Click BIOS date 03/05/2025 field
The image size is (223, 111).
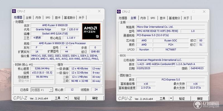pyautogui.click(x=156, y=68)
